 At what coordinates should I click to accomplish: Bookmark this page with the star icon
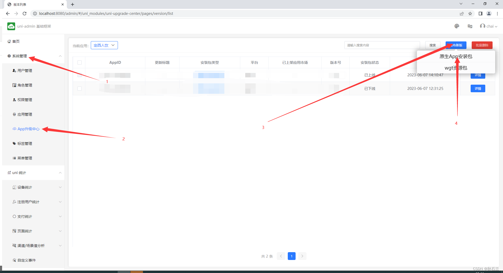470,14
